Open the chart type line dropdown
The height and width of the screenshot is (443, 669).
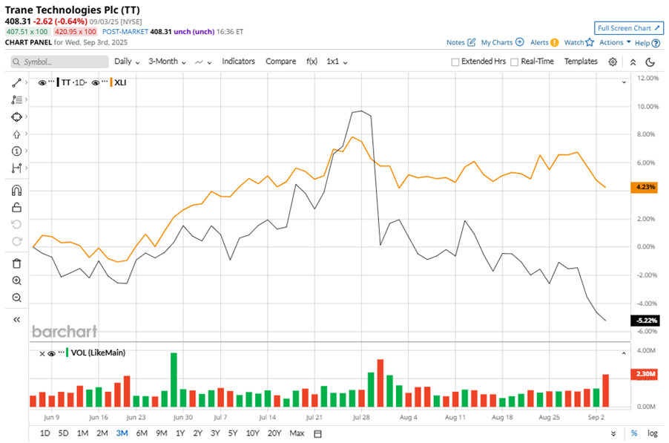[203, 62]
